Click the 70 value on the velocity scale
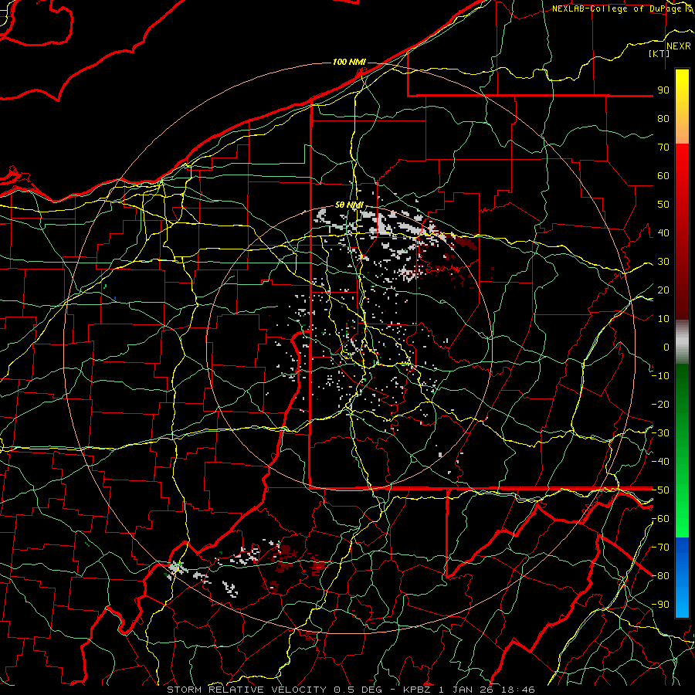The width and height of the screenshot is (695, 695). pyautogui.click(x=663, y=147)
